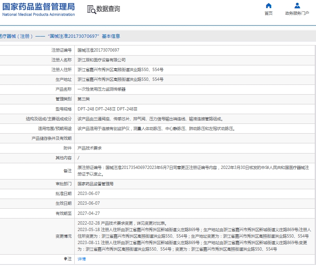
Task: Click the 首页 text label
Action: [x=268, y=13]
